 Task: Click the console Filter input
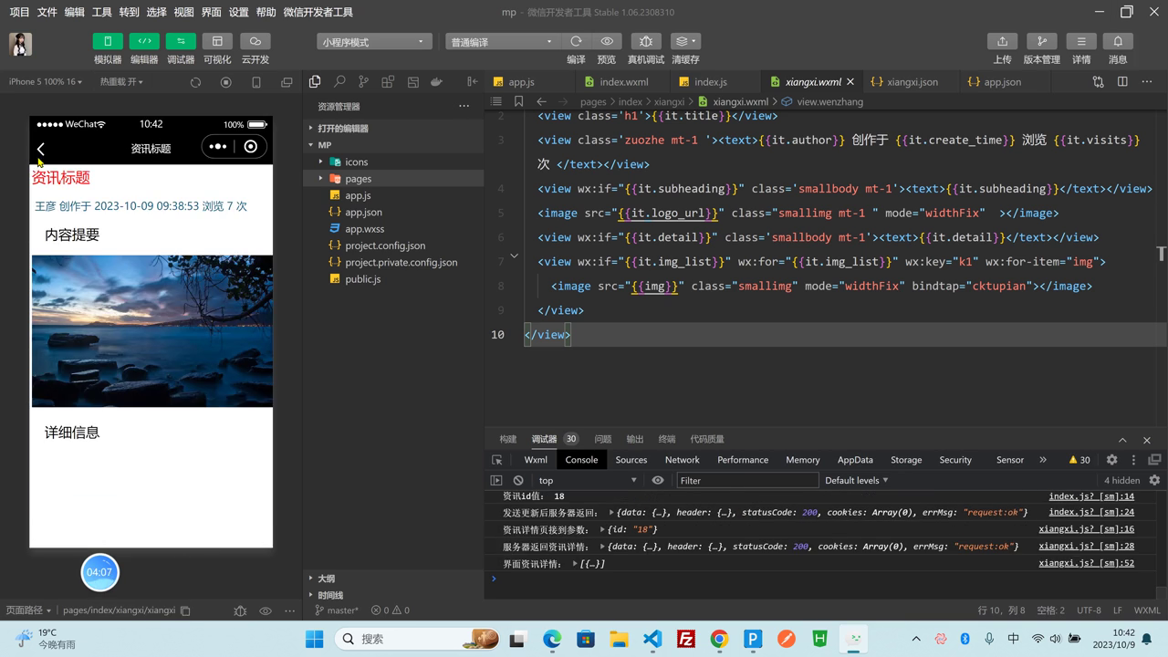click(x=747, y=480)
